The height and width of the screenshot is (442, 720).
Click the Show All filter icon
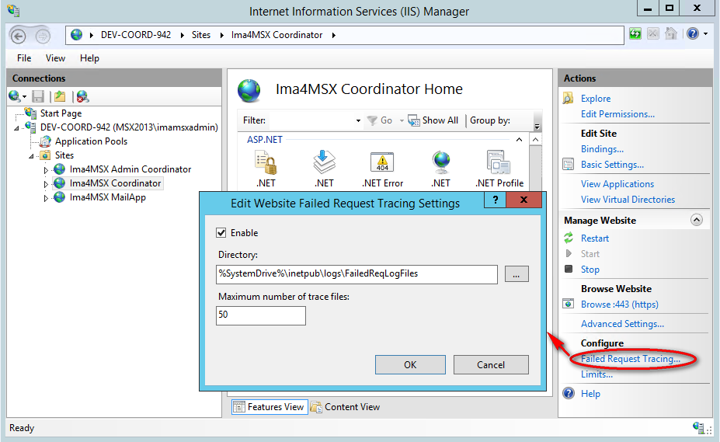pos(414,120)
